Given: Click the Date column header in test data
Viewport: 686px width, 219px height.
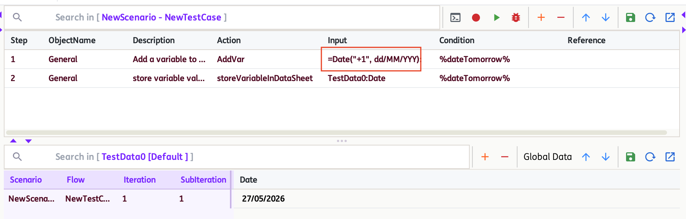Looking at the screenshot, I should (x=249, y=180).
